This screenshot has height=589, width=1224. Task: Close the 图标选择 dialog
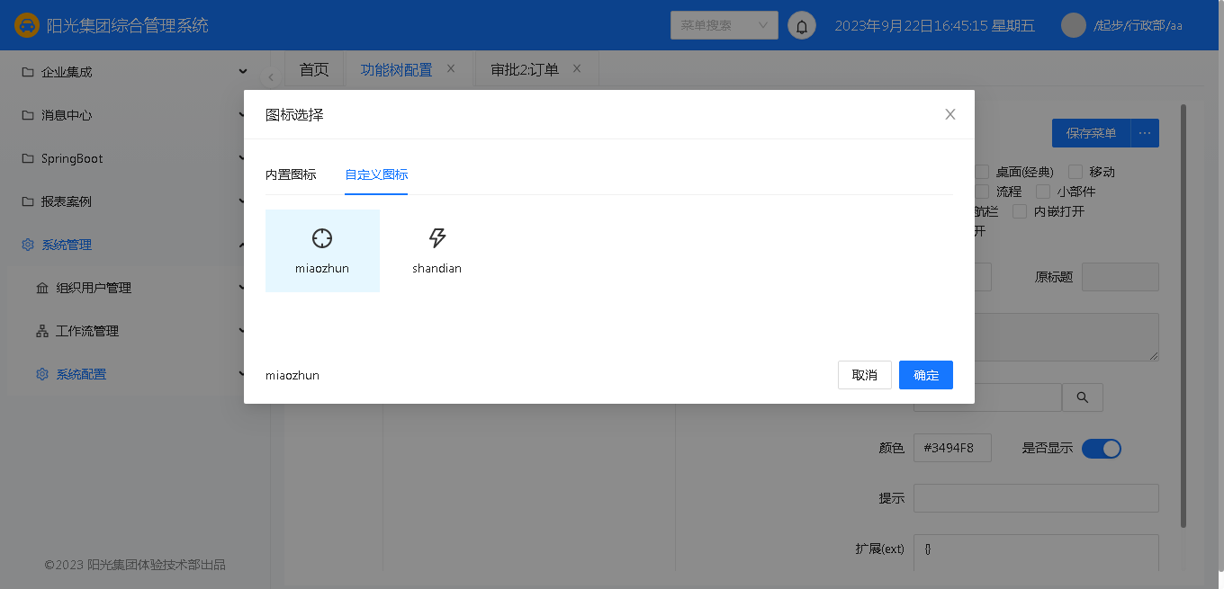point(949,114)
